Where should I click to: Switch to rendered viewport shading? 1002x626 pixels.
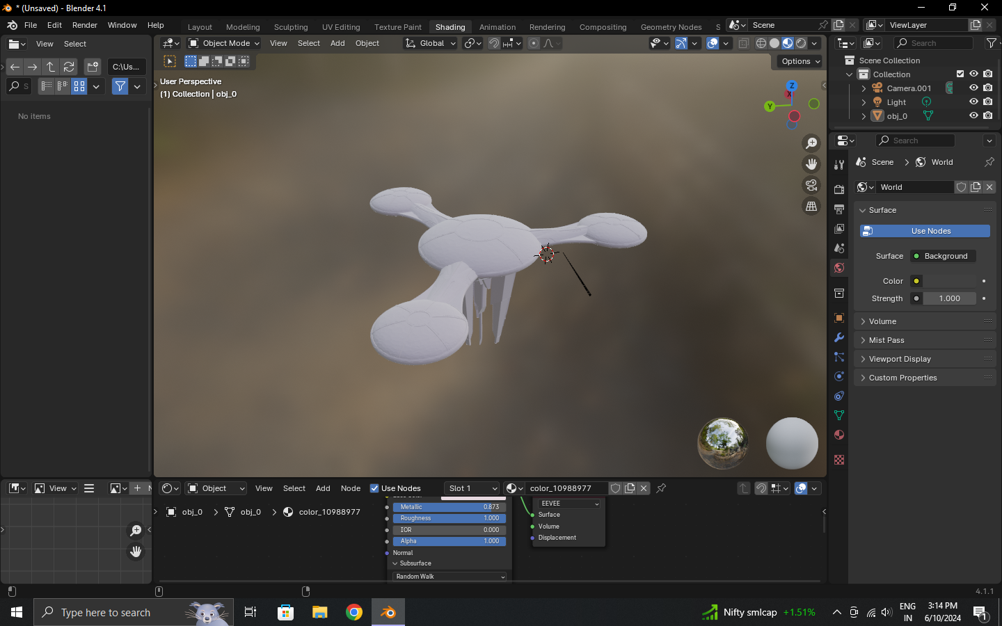click(x=801, y=43)
